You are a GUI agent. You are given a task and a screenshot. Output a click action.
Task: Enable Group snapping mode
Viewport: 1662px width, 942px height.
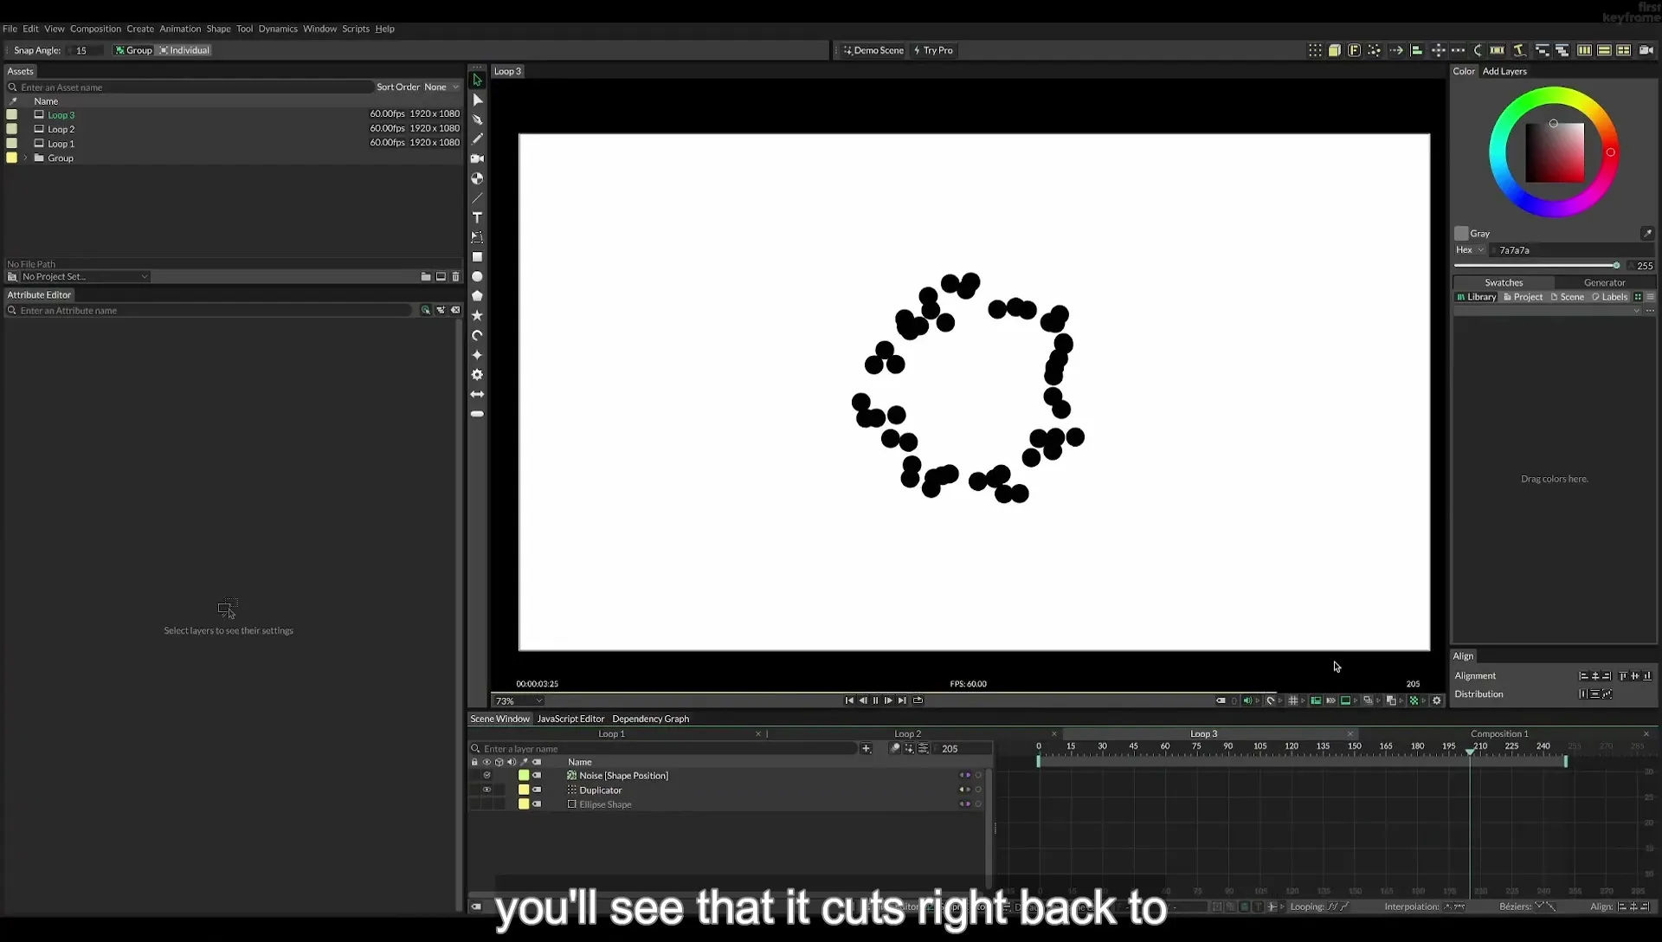133,50
